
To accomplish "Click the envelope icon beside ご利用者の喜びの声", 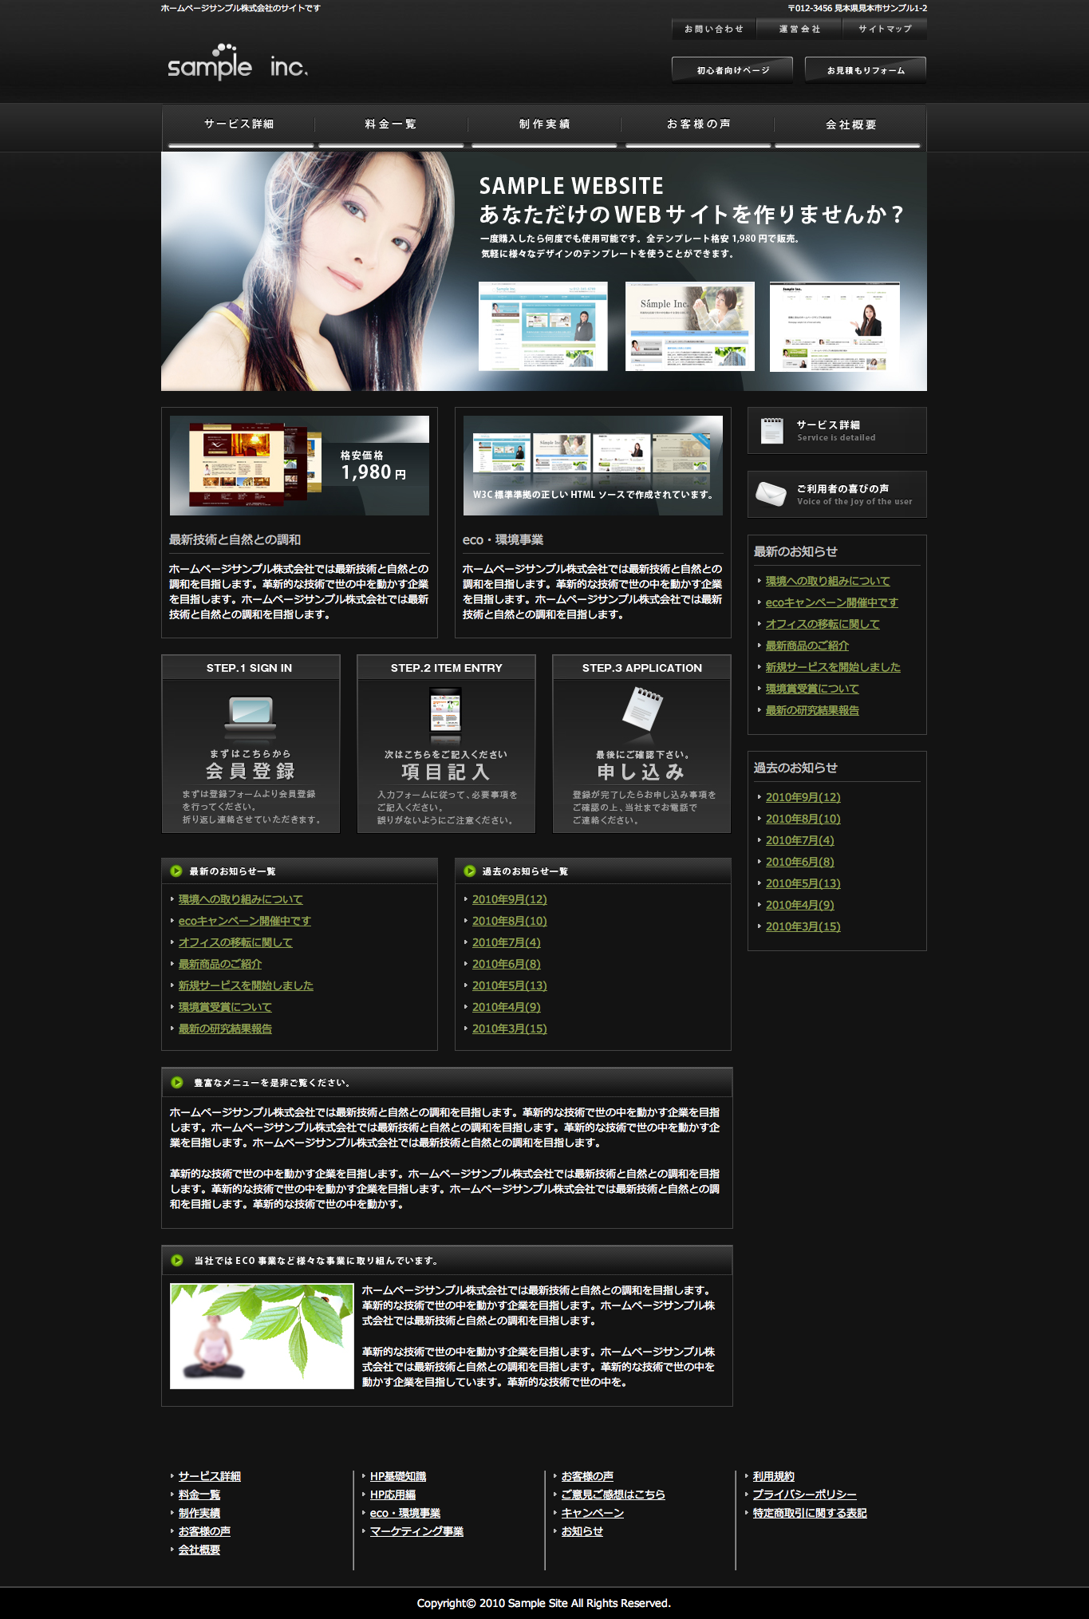I will [x=771, y=494].
